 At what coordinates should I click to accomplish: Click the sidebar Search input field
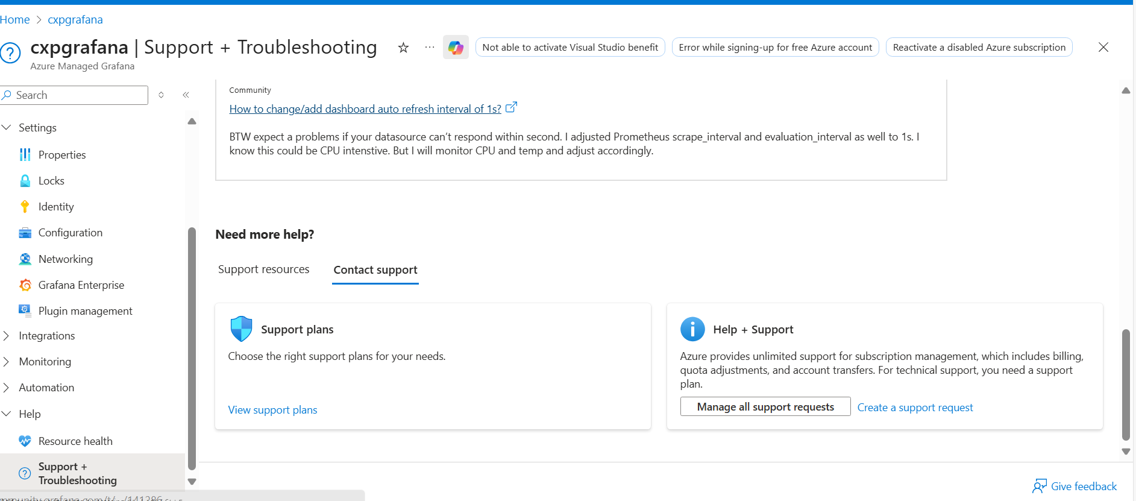coord(74,95)
